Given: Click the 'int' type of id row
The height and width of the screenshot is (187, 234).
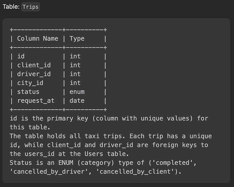Looking at the screenshot, I should [x=75, y=56].
